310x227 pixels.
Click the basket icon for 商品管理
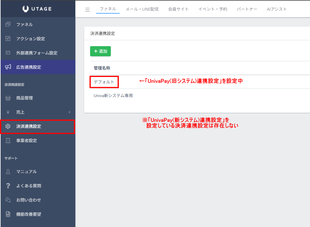tap(8, 98)
